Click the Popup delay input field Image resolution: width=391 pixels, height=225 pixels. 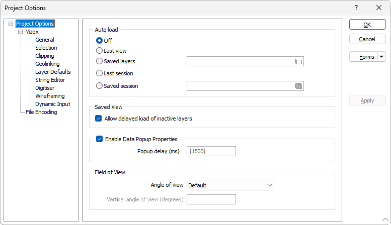(211, 151)
